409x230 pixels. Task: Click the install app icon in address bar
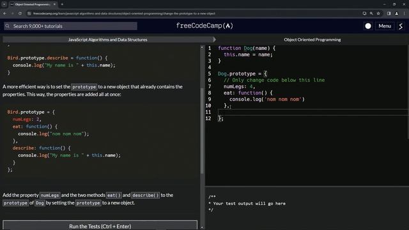(x=364, y=13)
